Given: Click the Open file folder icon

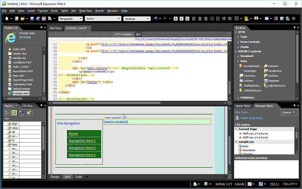Looking at the screenshot, I should (x=23, y=19).
